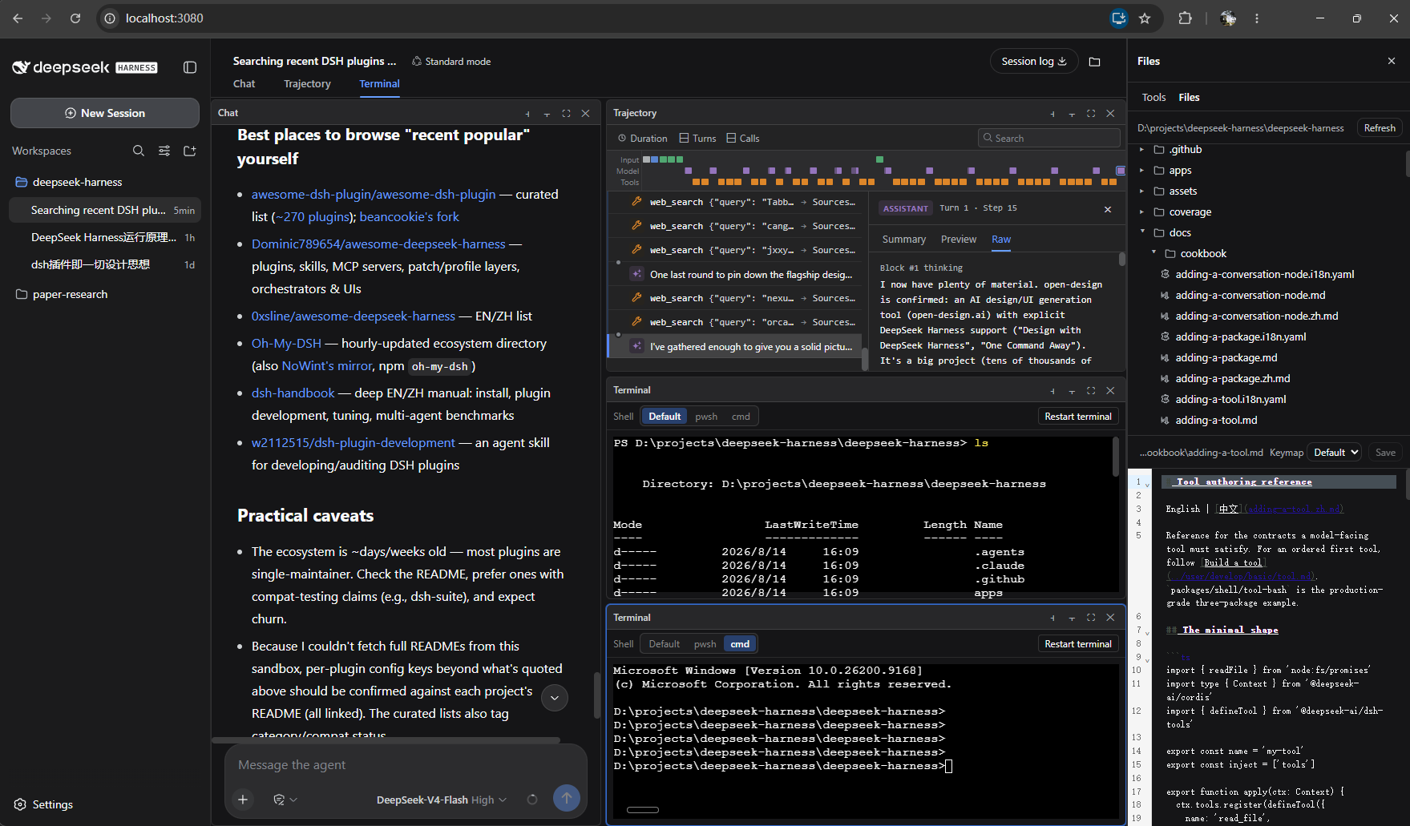This screenshot has width=1410, height=826.
Task: Toggle the Calls option in Trajectory
Action: click(x=743, y=139)
